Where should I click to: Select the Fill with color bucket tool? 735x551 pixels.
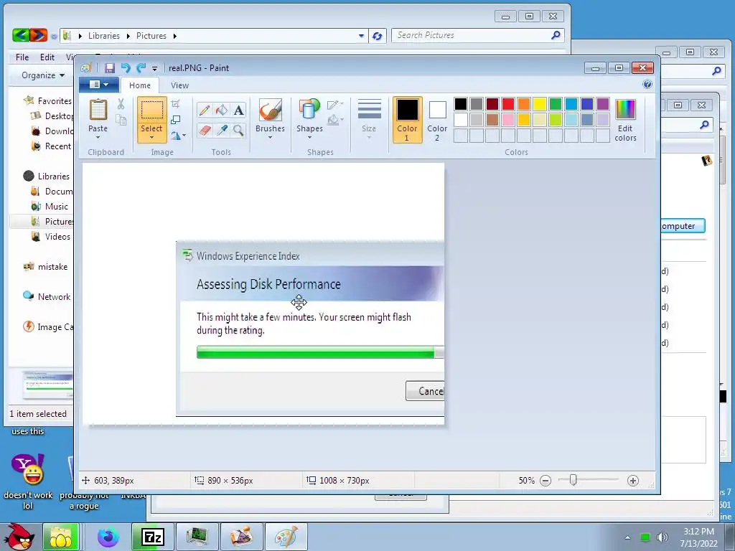(x=221, y=110)
